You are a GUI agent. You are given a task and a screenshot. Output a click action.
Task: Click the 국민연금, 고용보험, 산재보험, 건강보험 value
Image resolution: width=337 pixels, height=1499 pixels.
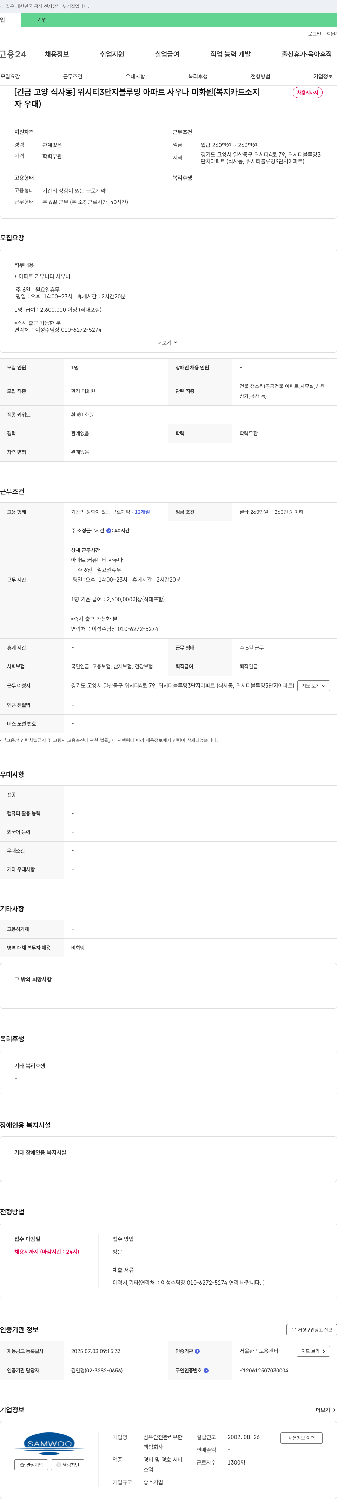pos(112,666)
